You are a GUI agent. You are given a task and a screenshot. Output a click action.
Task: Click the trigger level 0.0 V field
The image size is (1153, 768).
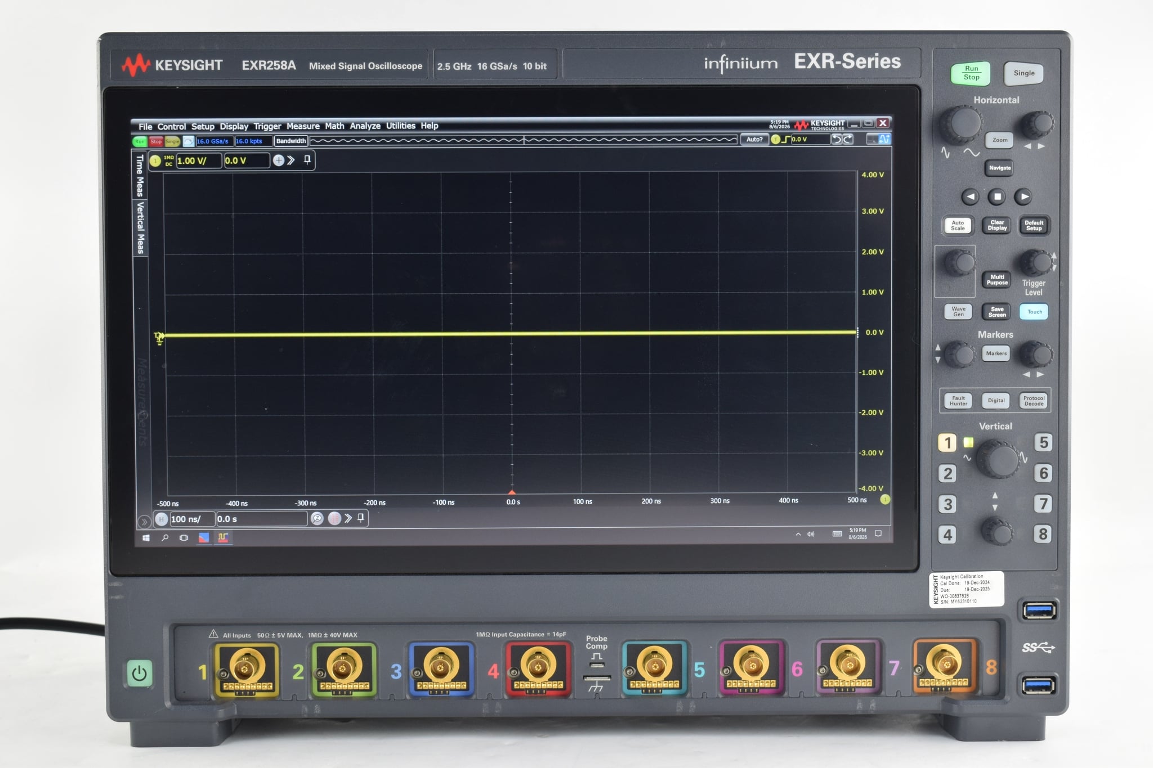(x=810, y=140)
